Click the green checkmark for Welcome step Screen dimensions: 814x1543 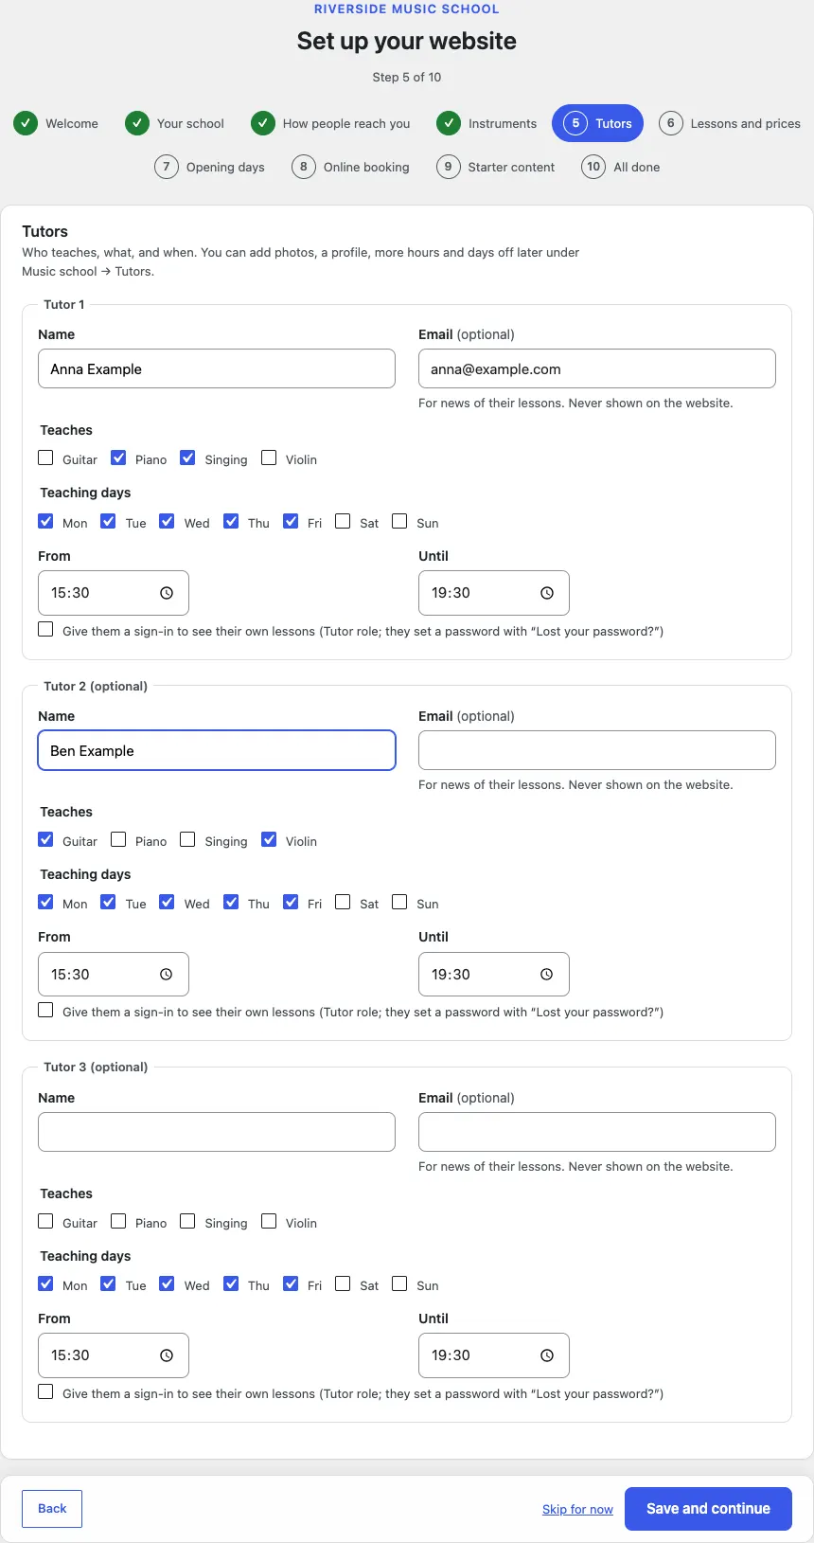click(26, 123)
